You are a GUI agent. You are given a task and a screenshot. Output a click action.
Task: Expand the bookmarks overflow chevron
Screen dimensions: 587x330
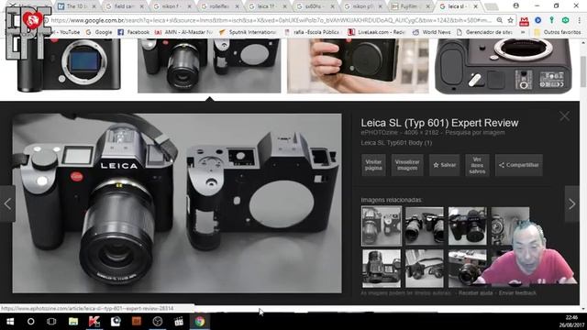(523, 33)
